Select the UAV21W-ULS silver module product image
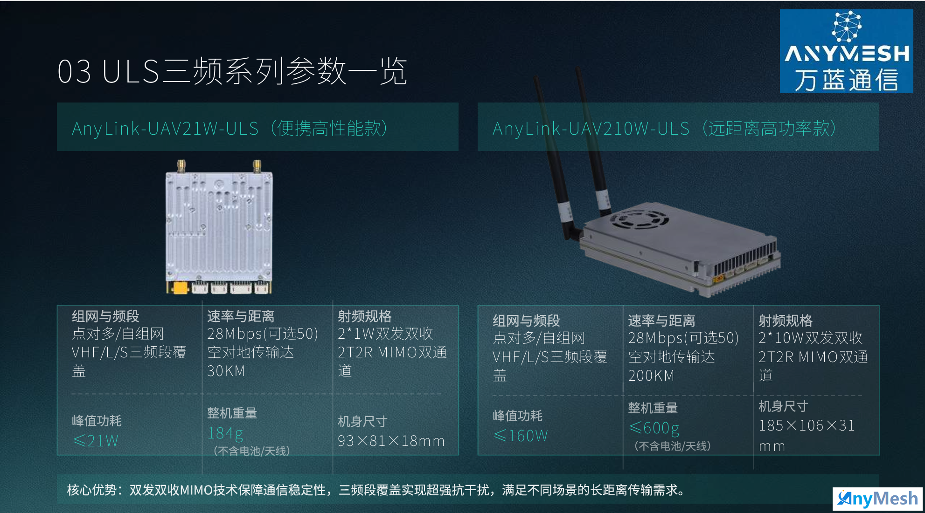The image size is (925, 513). point(219,227)
